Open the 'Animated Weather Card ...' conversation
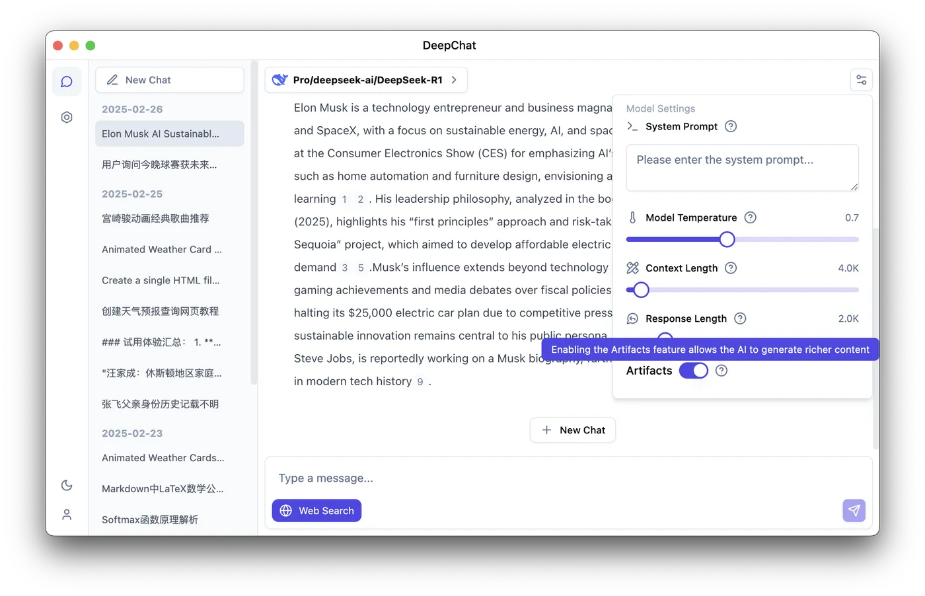Screen dimensions: 925x596 [x=170, y=249]
